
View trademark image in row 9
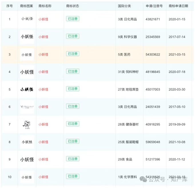(27, 160)
